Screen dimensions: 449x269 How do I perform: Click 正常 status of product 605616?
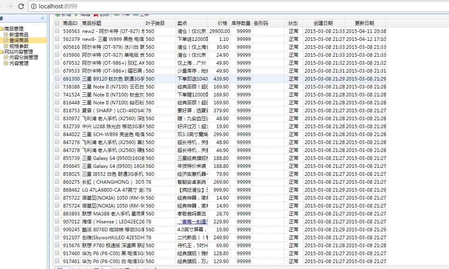[294, 47]
